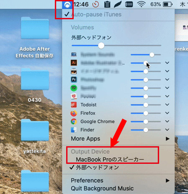
Task: Expand options chevron for Adobe Illustrator
Action: pos(167,63)
